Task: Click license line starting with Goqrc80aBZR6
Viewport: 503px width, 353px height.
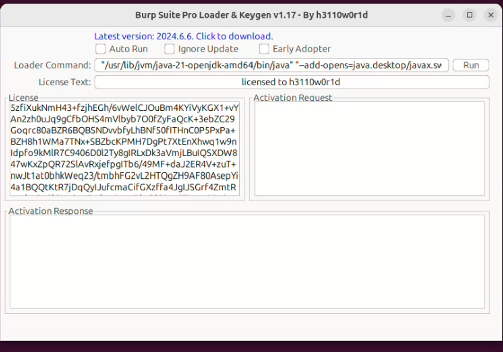Action: pos(123,131)
